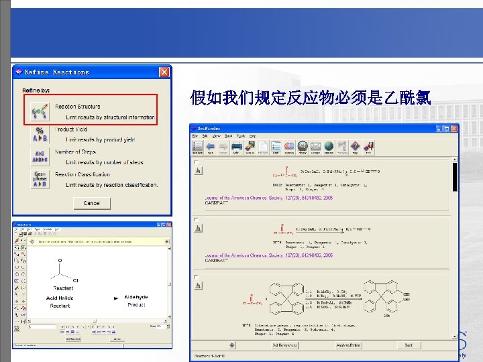
Task: Click the SciFinder results scrollbar thumb
Action: [454, 177]
